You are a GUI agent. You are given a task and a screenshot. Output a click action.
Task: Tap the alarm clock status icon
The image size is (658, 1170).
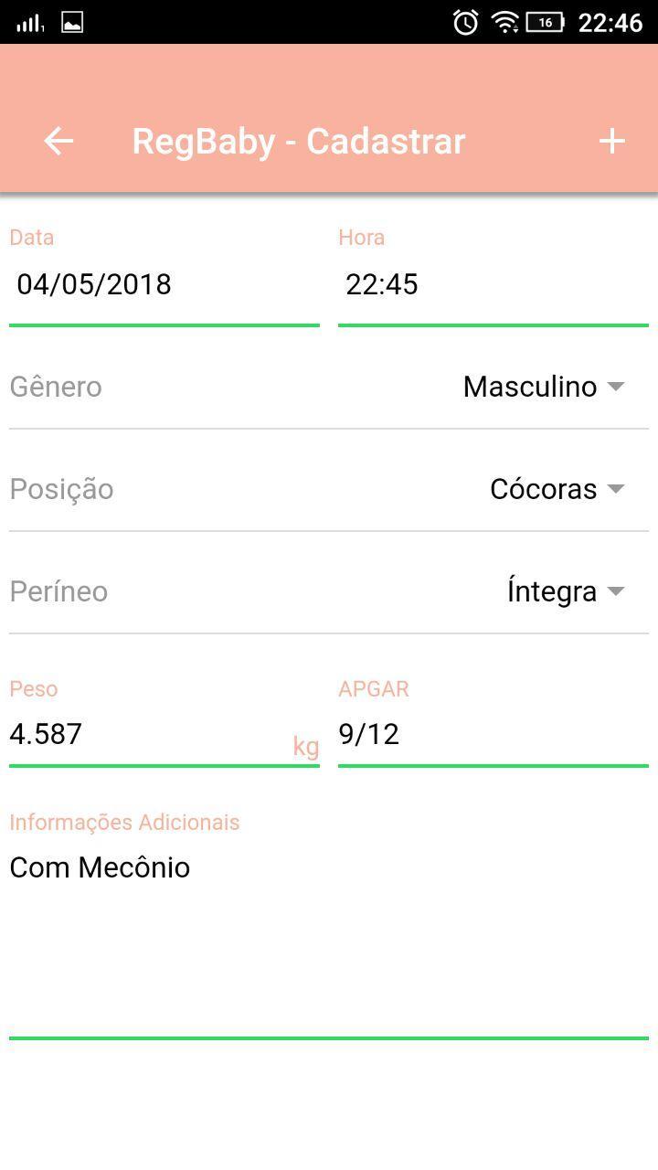pyautogui.click(x=465, y=22)
